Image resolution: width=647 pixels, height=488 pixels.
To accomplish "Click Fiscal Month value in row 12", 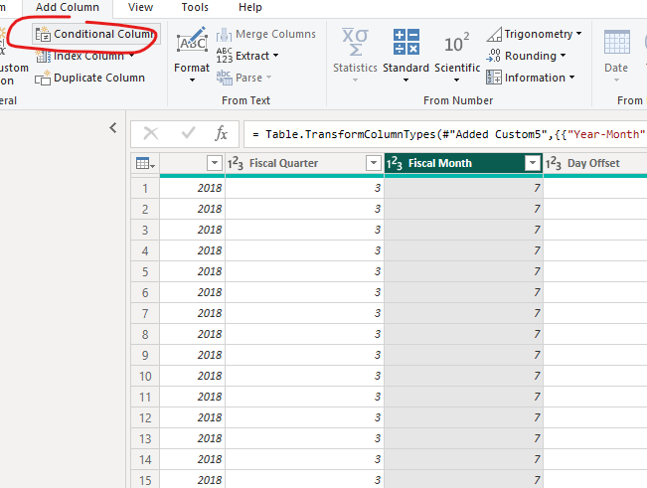I will pos(463,417).
